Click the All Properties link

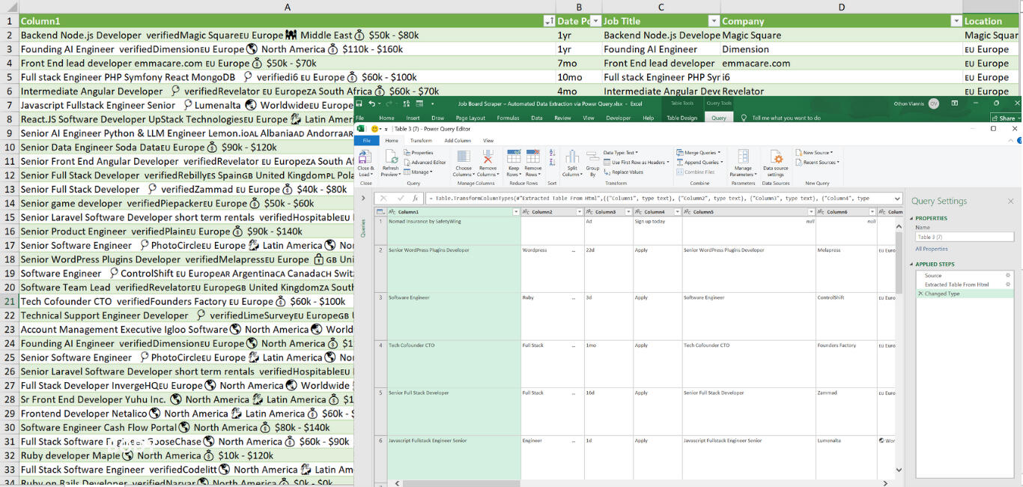coord(931,249)
